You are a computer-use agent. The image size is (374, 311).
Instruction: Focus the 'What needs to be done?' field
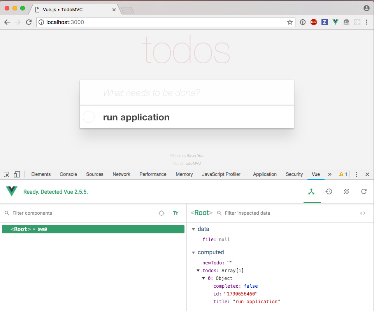[187, 93]
